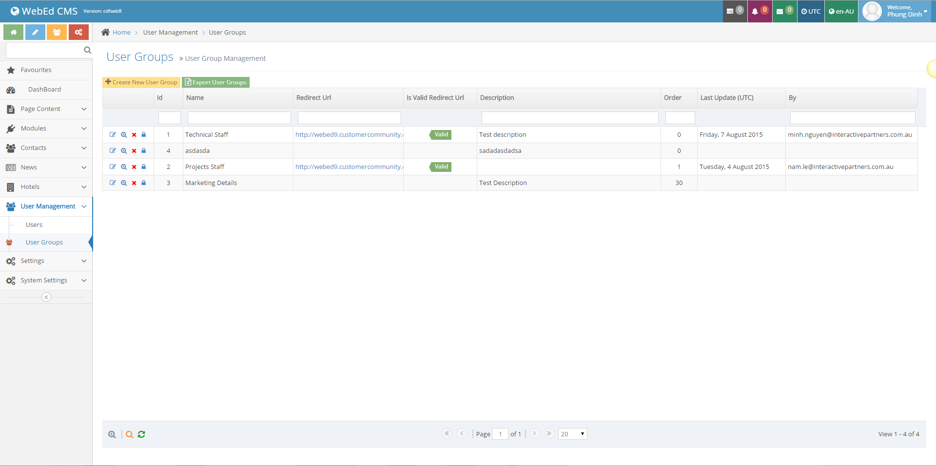Click the Name column filter field
The image size is (936, 466).
tap(239, 118)
